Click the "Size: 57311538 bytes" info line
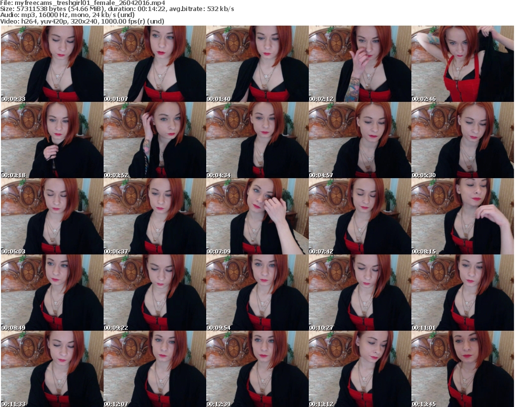 (117, 9)
